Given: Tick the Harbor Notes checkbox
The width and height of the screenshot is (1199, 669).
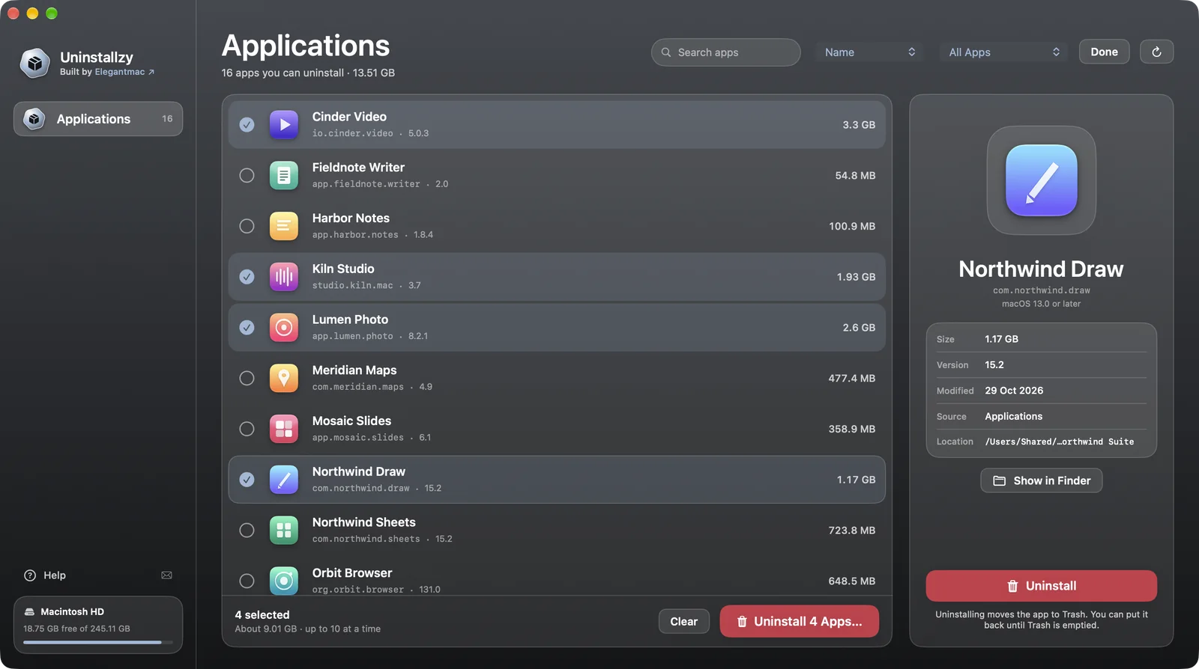Looking at the screenshot, I should (247, 226).
